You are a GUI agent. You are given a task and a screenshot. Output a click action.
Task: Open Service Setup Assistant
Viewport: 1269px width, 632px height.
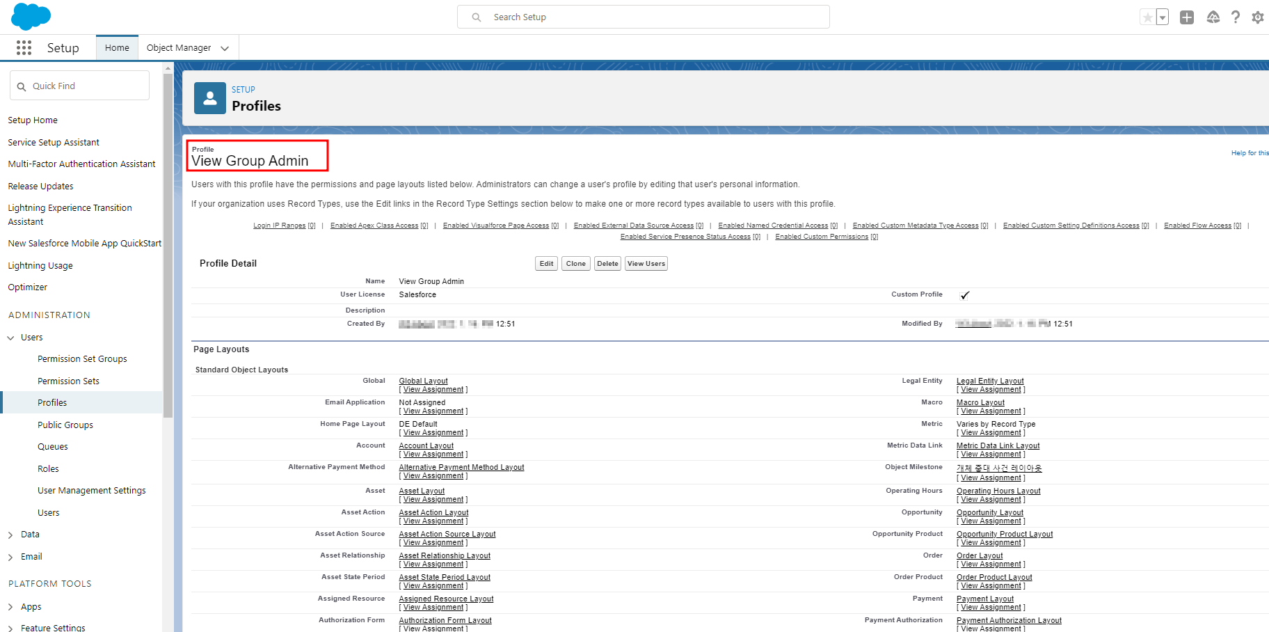[x=54, y=143]
